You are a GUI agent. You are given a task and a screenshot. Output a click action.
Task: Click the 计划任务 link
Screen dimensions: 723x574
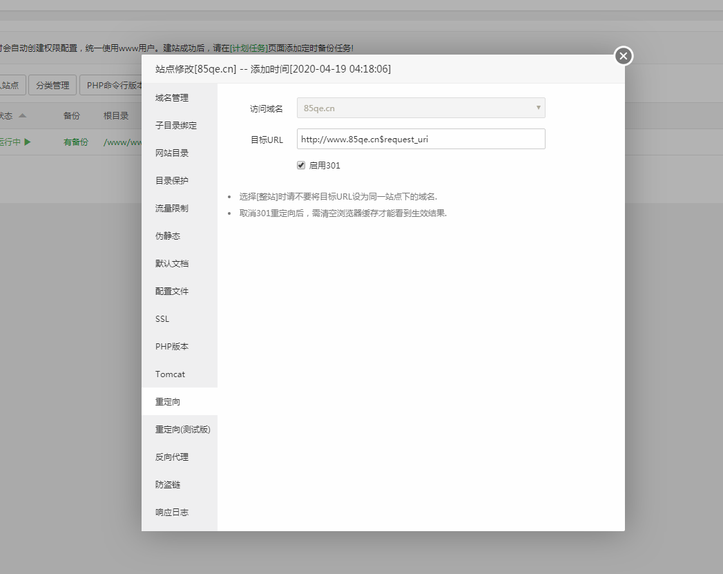(249, 48)
